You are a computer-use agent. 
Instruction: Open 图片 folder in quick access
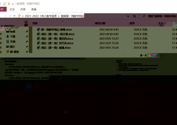point(13,47)
